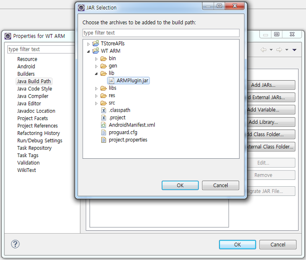Open Java Editor page
The image size is (306, 260).
[x=29, y=104]
